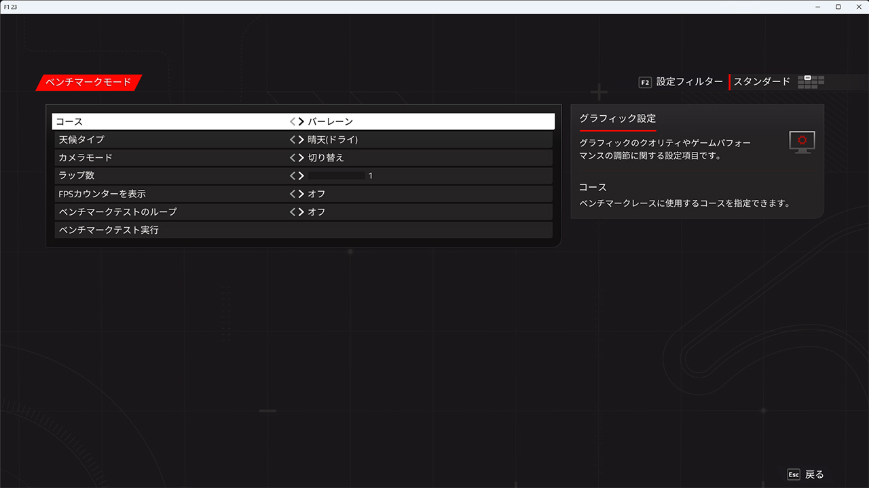This screenshot has height=488, width=869.
Task: Select previous course with left arrow on コース row
Action: click(293, 122)
